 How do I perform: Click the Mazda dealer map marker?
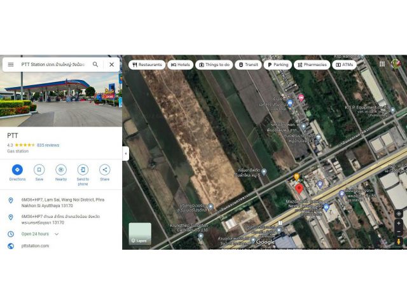[x=326, y=207]
